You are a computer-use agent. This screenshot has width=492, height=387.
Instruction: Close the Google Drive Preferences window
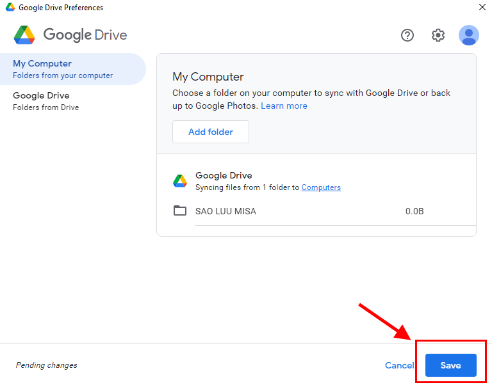[x=482, y=7]
